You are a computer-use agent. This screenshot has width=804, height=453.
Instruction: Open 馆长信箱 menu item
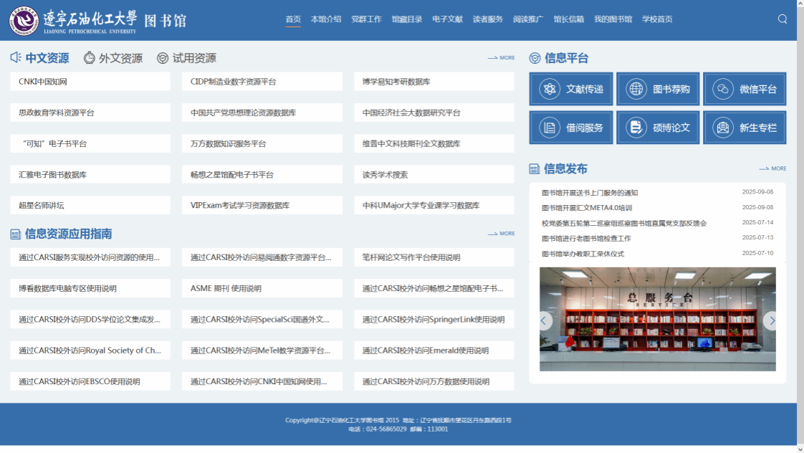[x=569, y=19]
